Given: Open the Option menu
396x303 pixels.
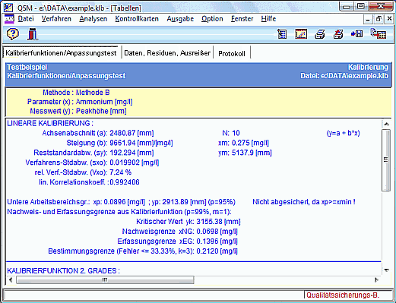Looking at the screenshot, I should 212,19.
